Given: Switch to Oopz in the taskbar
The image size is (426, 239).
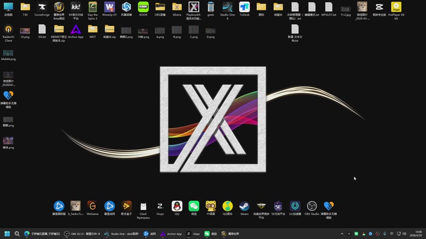Looking at the screenshot, I should point(193,234).
